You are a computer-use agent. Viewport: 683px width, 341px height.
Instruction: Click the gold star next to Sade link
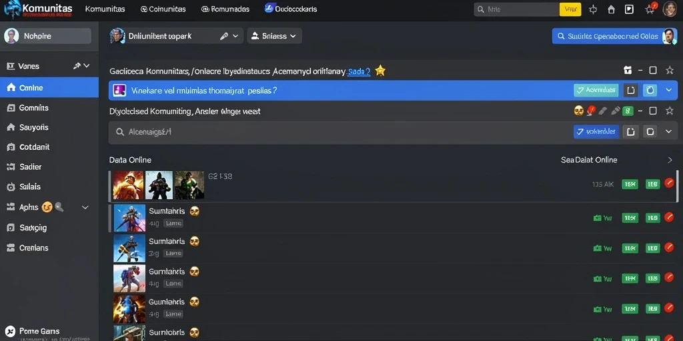tap(380, 71)
